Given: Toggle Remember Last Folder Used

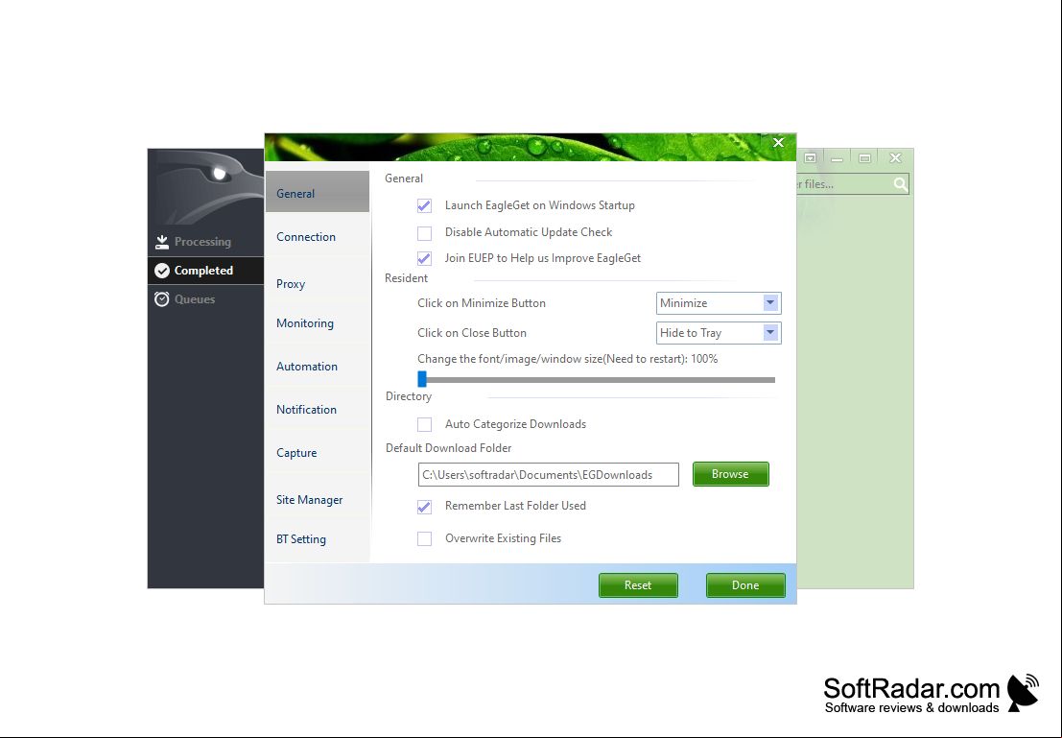Looking at the screenshot, I should 425,506.
